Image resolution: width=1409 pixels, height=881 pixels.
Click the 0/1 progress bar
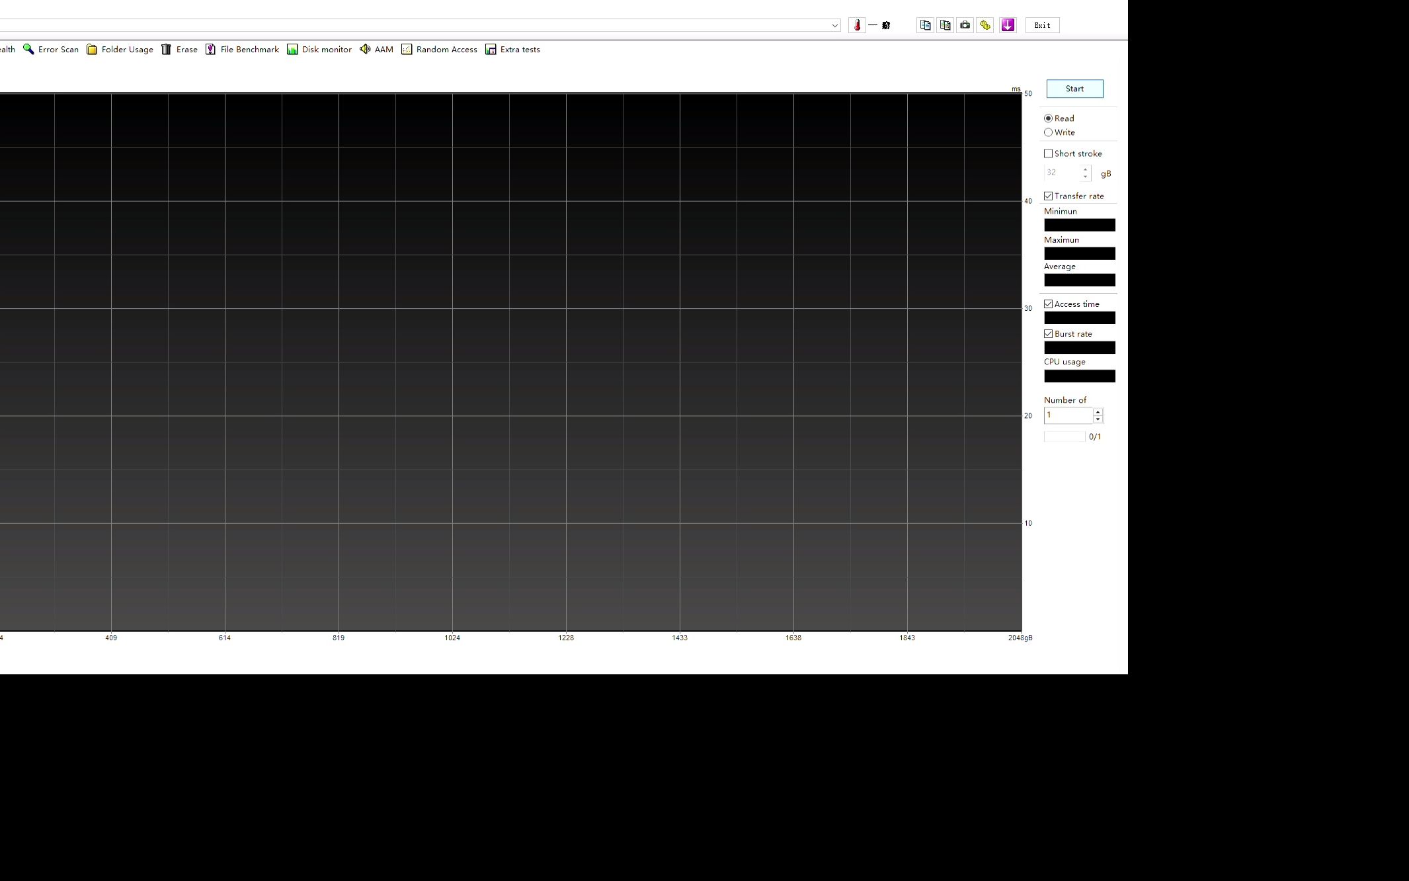tap(1065, 437)
